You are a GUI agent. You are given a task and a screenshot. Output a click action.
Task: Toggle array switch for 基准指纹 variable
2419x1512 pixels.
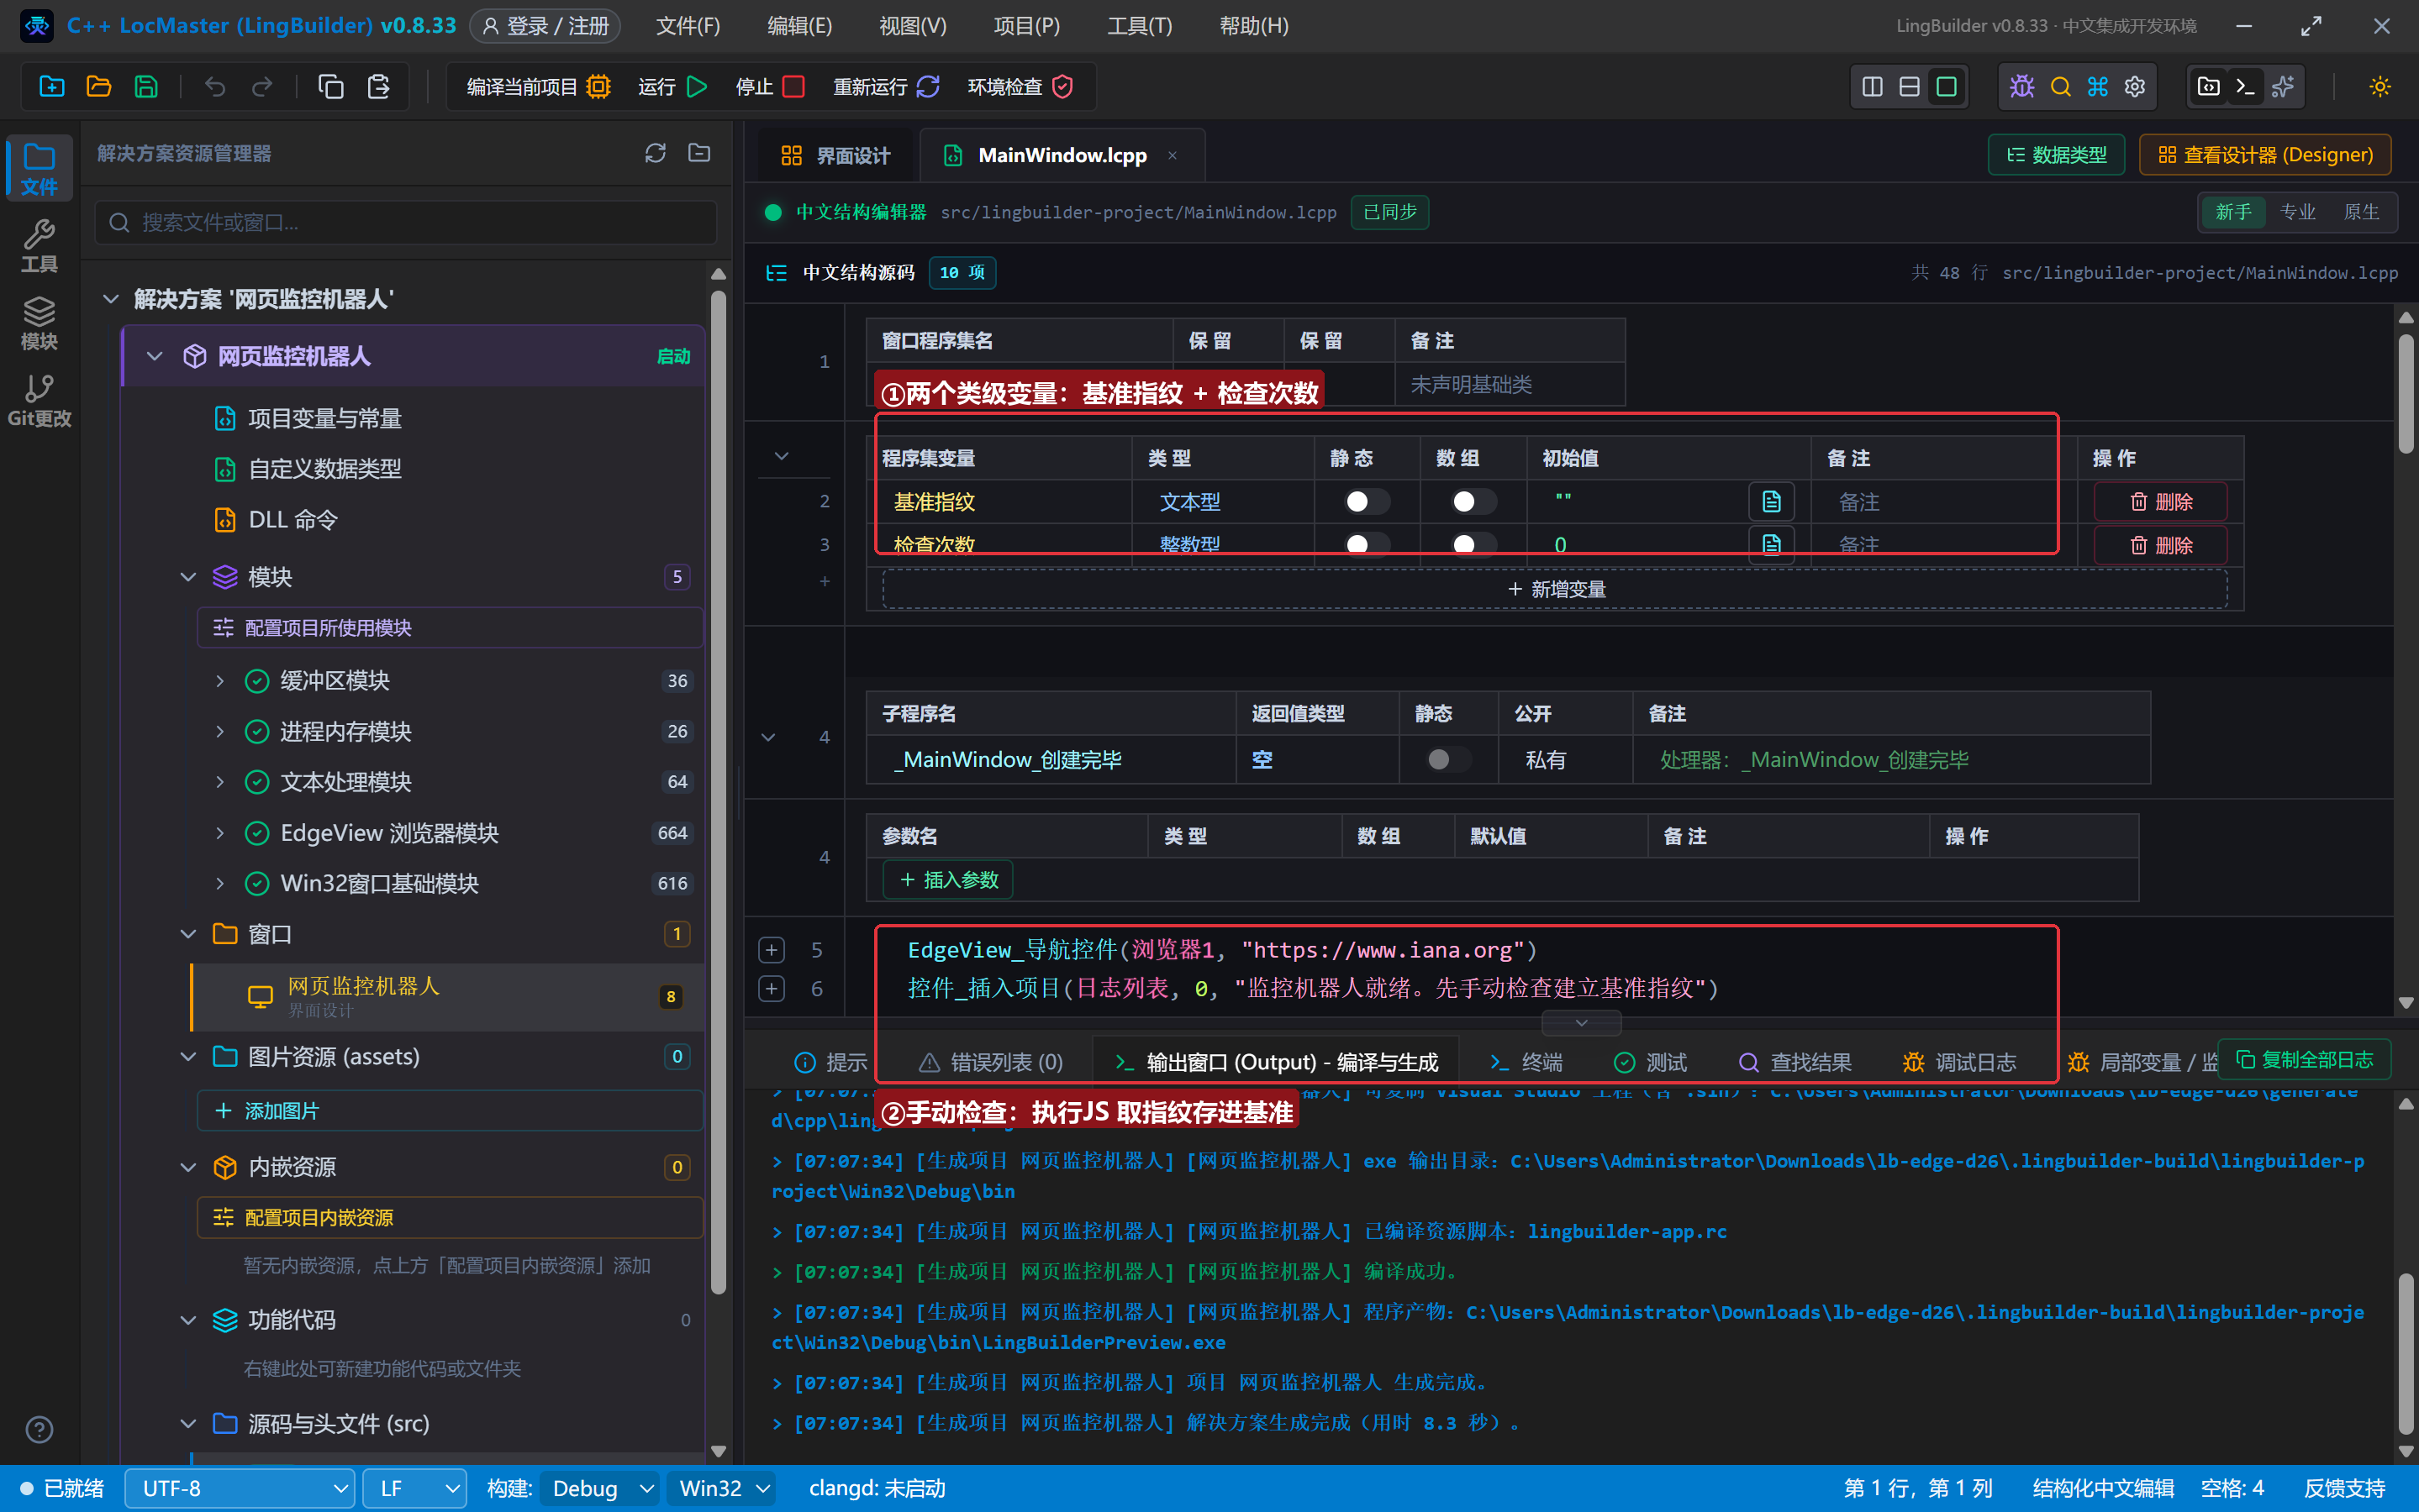(1473, 501)
